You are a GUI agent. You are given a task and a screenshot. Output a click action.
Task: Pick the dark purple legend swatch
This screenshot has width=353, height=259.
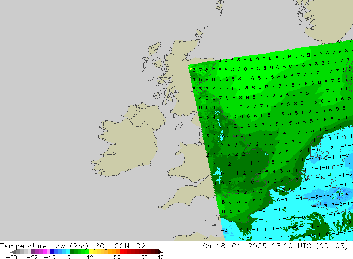pyautogui.click(x=33, y=252)
